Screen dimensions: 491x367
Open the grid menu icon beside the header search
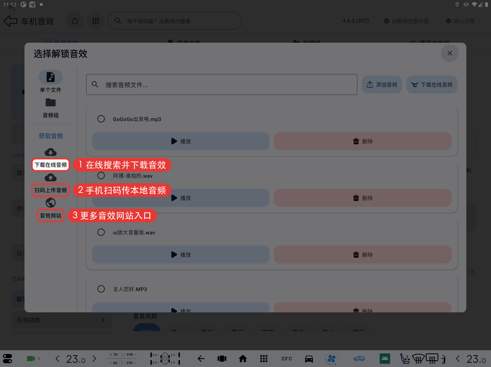96,21
